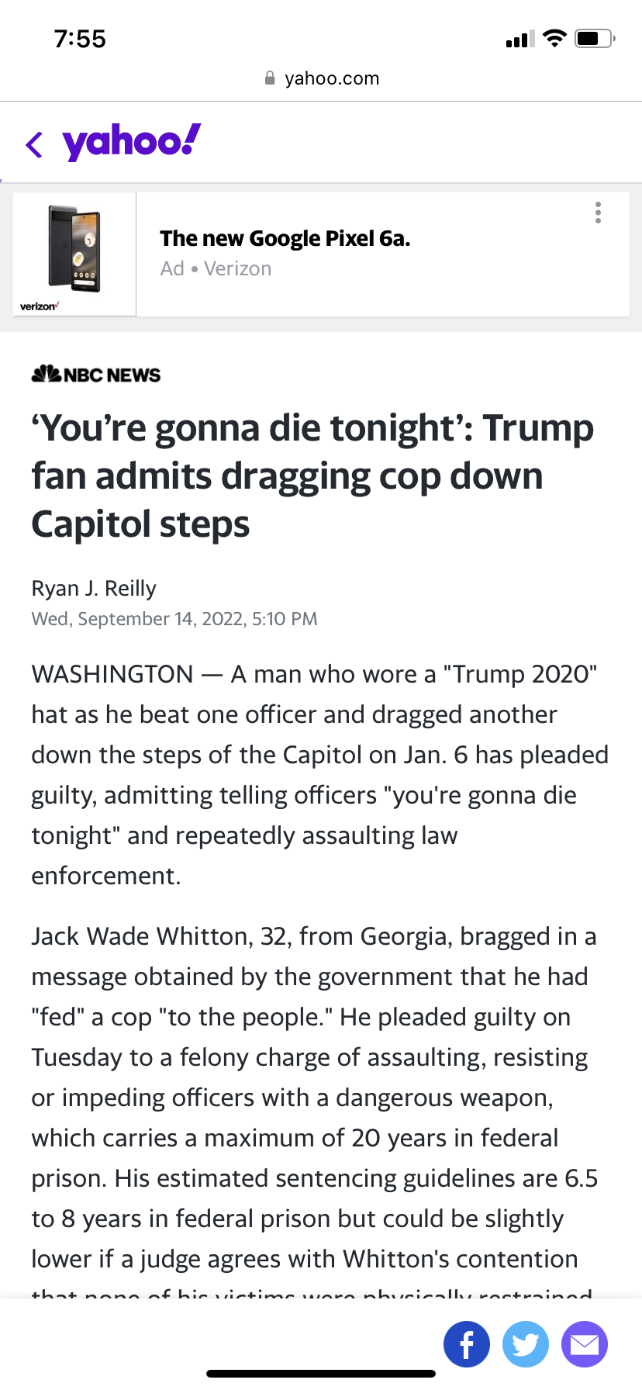Tap the purple back arrow
The image size is (642, 1390).
click(x=34, y=144)
